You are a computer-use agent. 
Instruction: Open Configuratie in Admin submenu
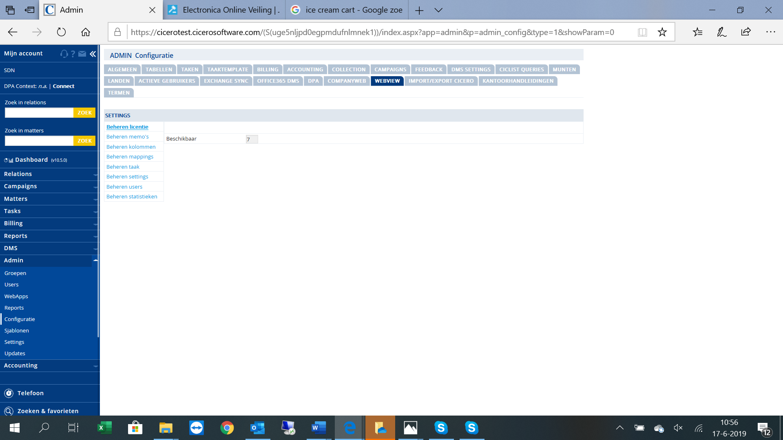pos(20,319)
